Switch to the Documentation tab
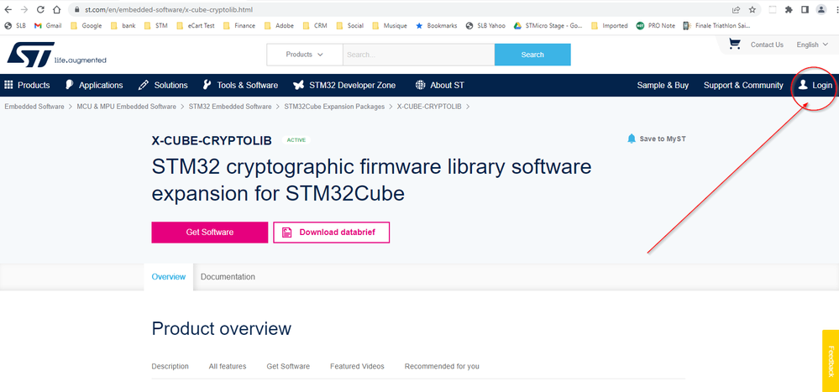This screenshot has width=839, height=392. [228, 276]
